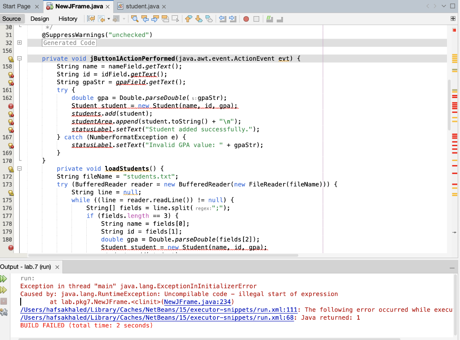Toggle rectangular selection mode
Viewport: 460px width, 340px height.
[x=175, y=19]
